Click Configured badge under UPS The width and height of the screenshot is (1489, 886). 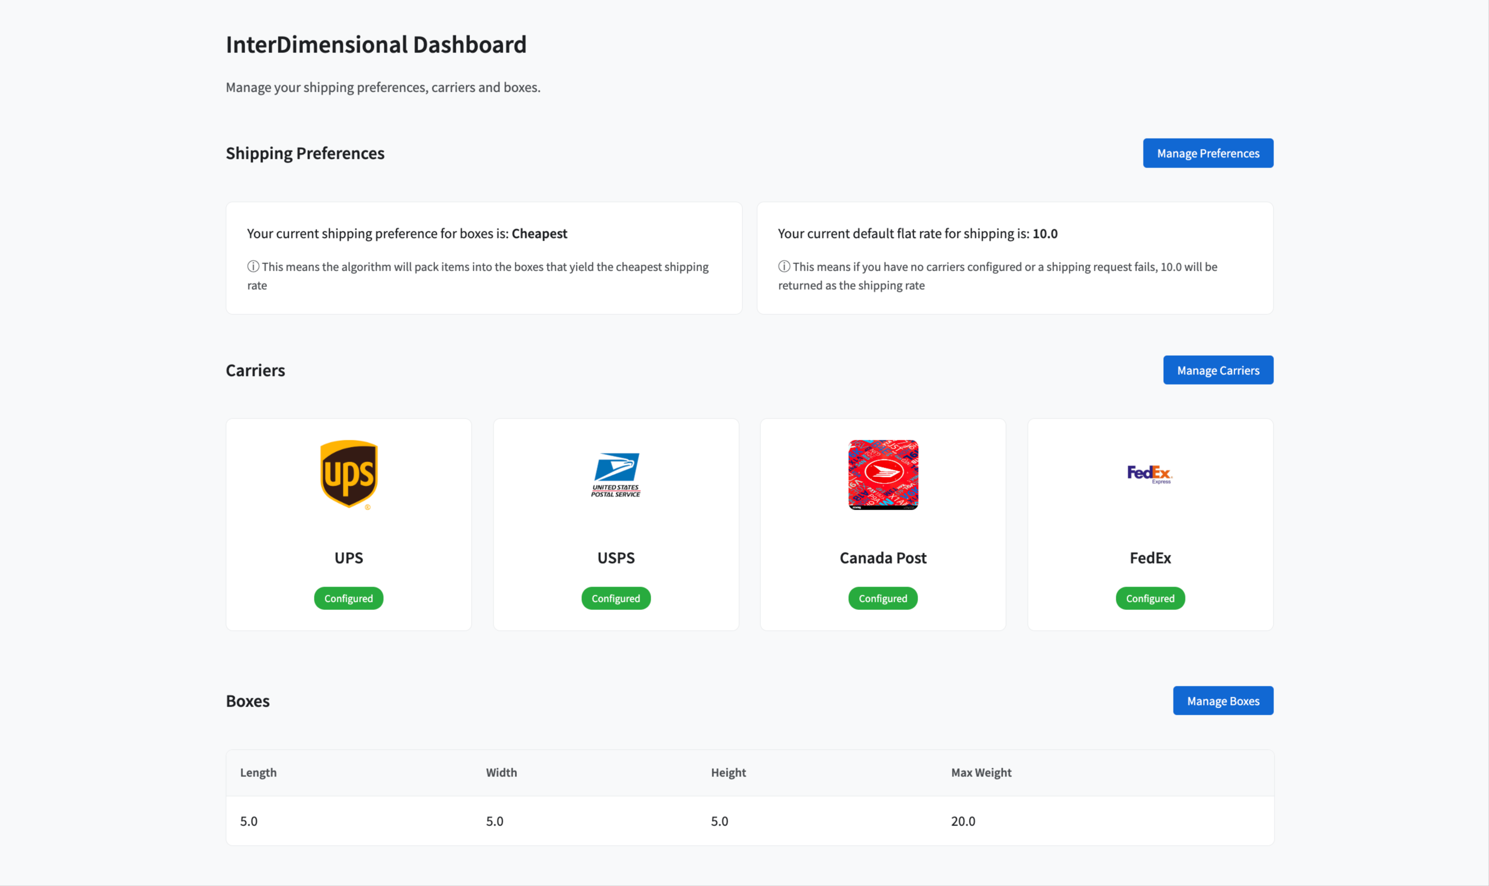point(349,598)
